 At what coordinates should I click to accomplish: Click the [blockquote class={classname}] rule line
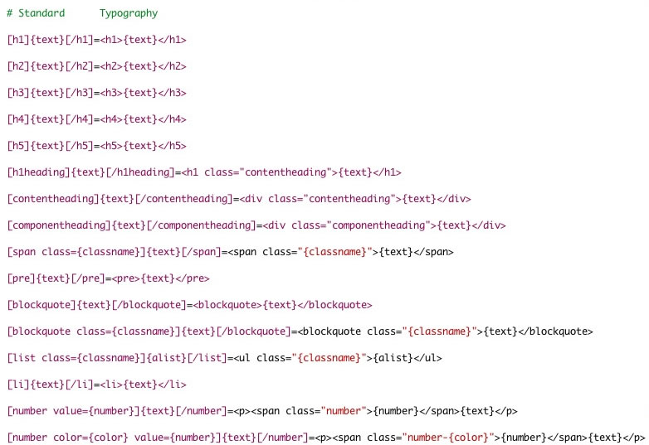[300, 331]
